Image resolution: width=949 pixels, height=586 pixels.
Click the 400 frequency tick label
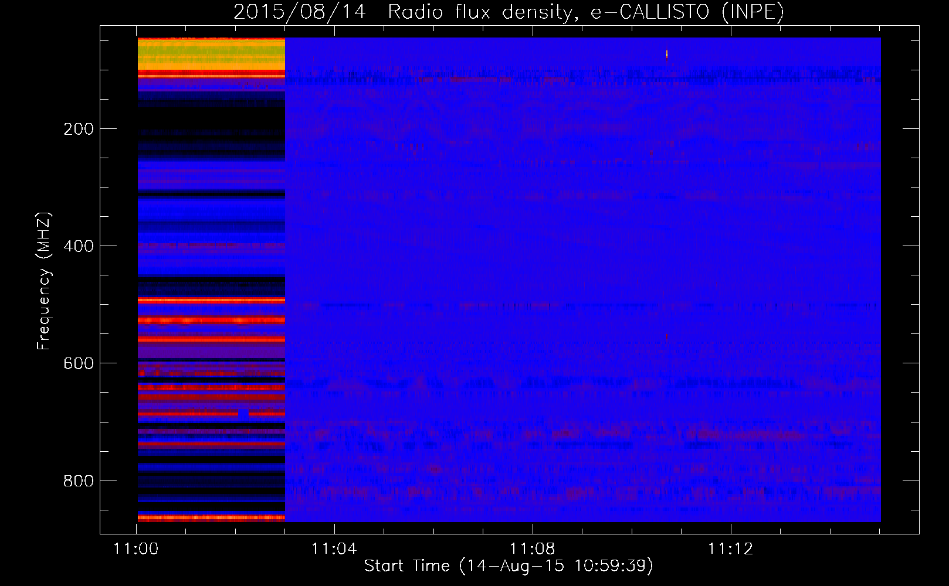click(x=79, y=246)
